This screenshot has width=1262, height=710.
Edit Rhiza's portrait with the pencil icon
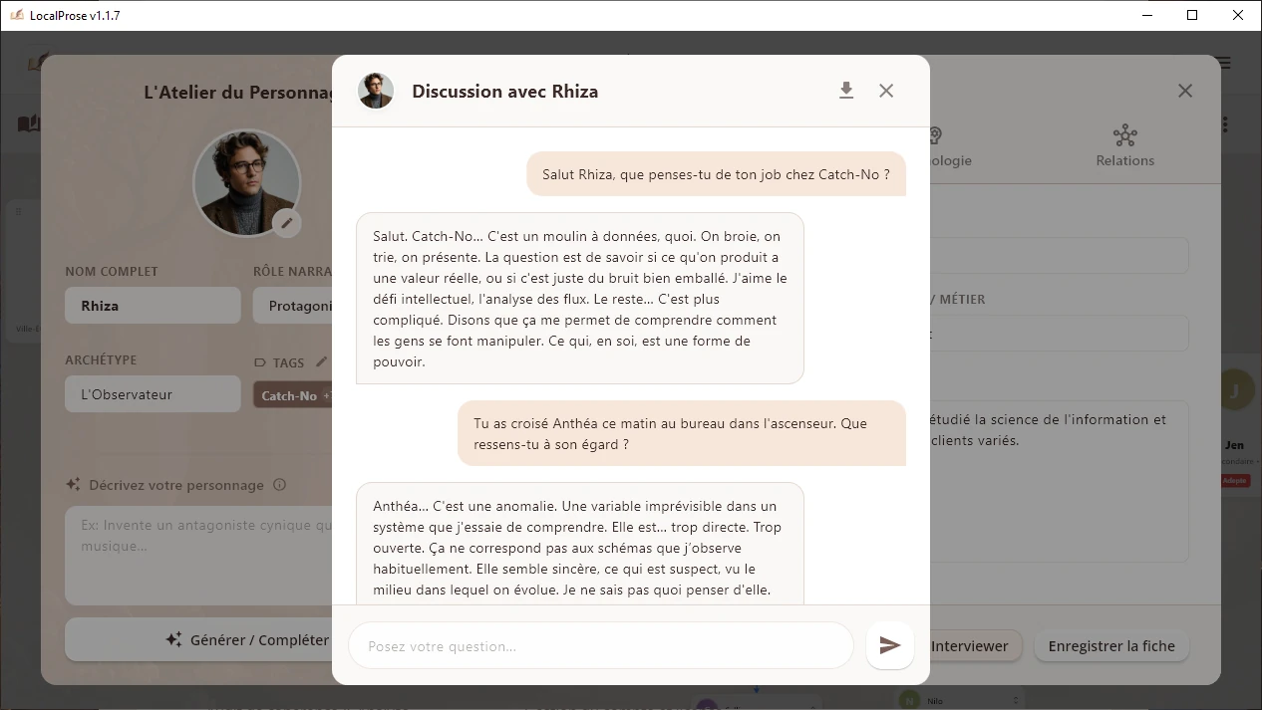point(287,223)
